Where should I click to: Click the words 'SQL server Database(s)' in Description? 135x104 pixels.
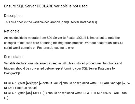tap(81, 22)
